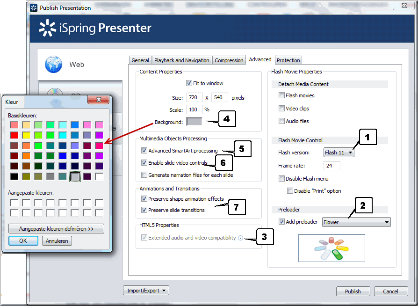Click the height field showing 540
This screenshot has height=306, width=418.
tap(220, 97)
